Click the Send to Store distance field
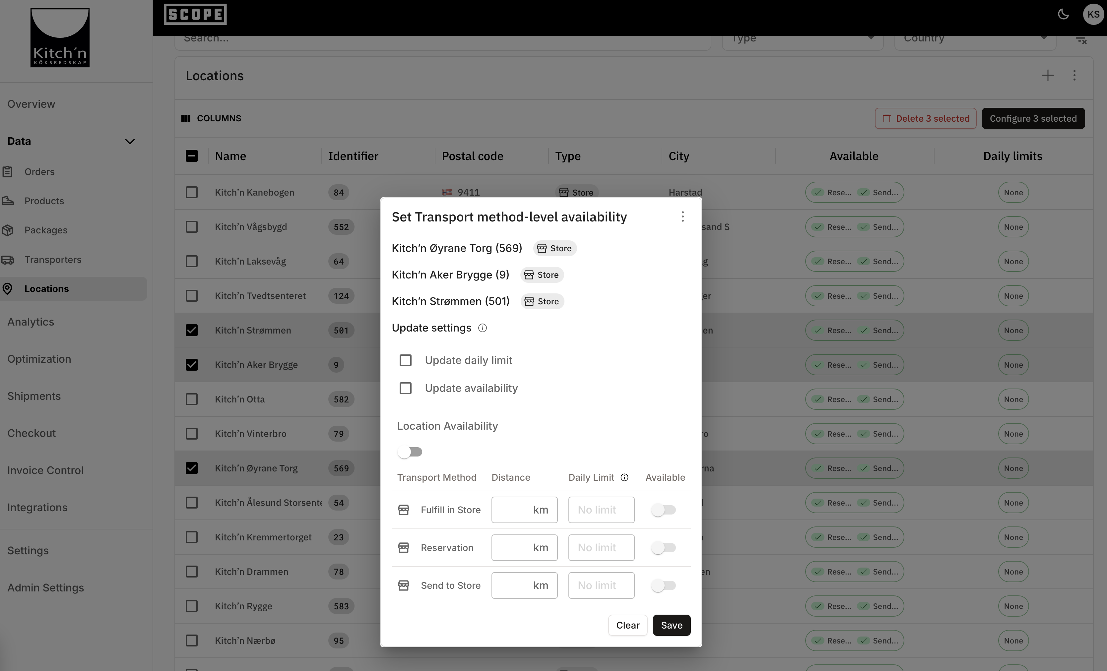The height and width of the screenshot is (671, 1107). point(524,585)
